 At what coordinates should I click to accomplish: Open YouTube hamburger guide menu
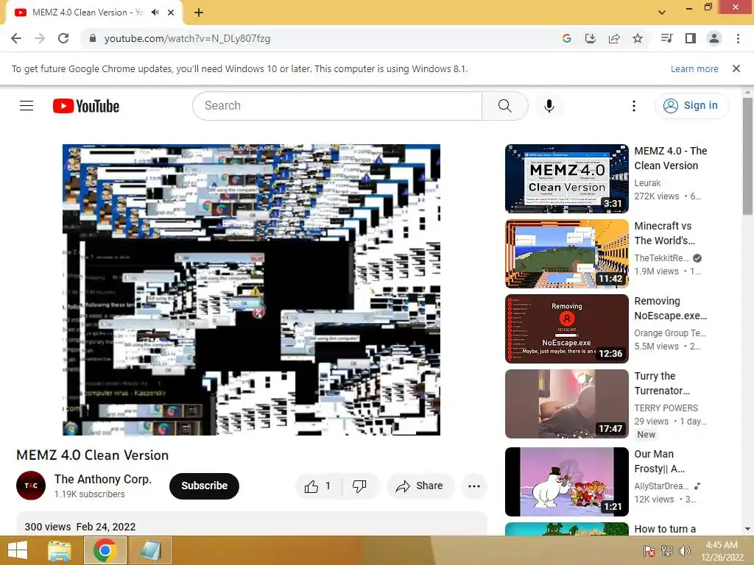tap(27, 106)
